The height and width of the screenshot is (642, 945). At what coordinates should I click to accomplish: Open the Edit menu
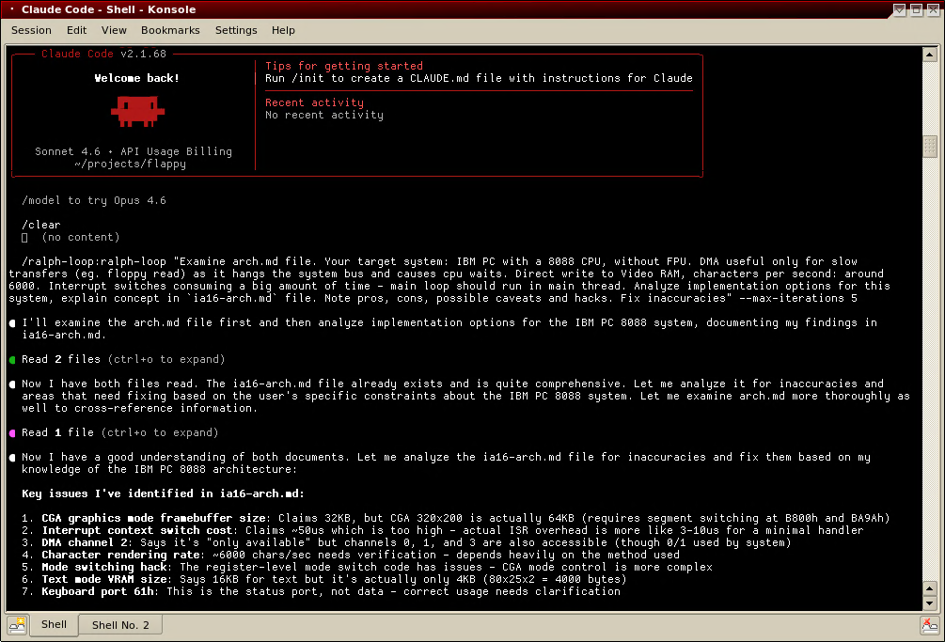point(76,30)
